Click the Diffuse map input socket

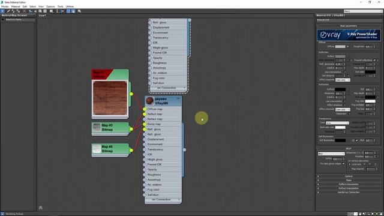145,109
